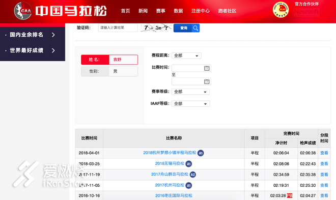Open 2017杭州马拉松 link
Image resolution: width=336 pixels, height=200 pixels.
(x=170, y=185)
